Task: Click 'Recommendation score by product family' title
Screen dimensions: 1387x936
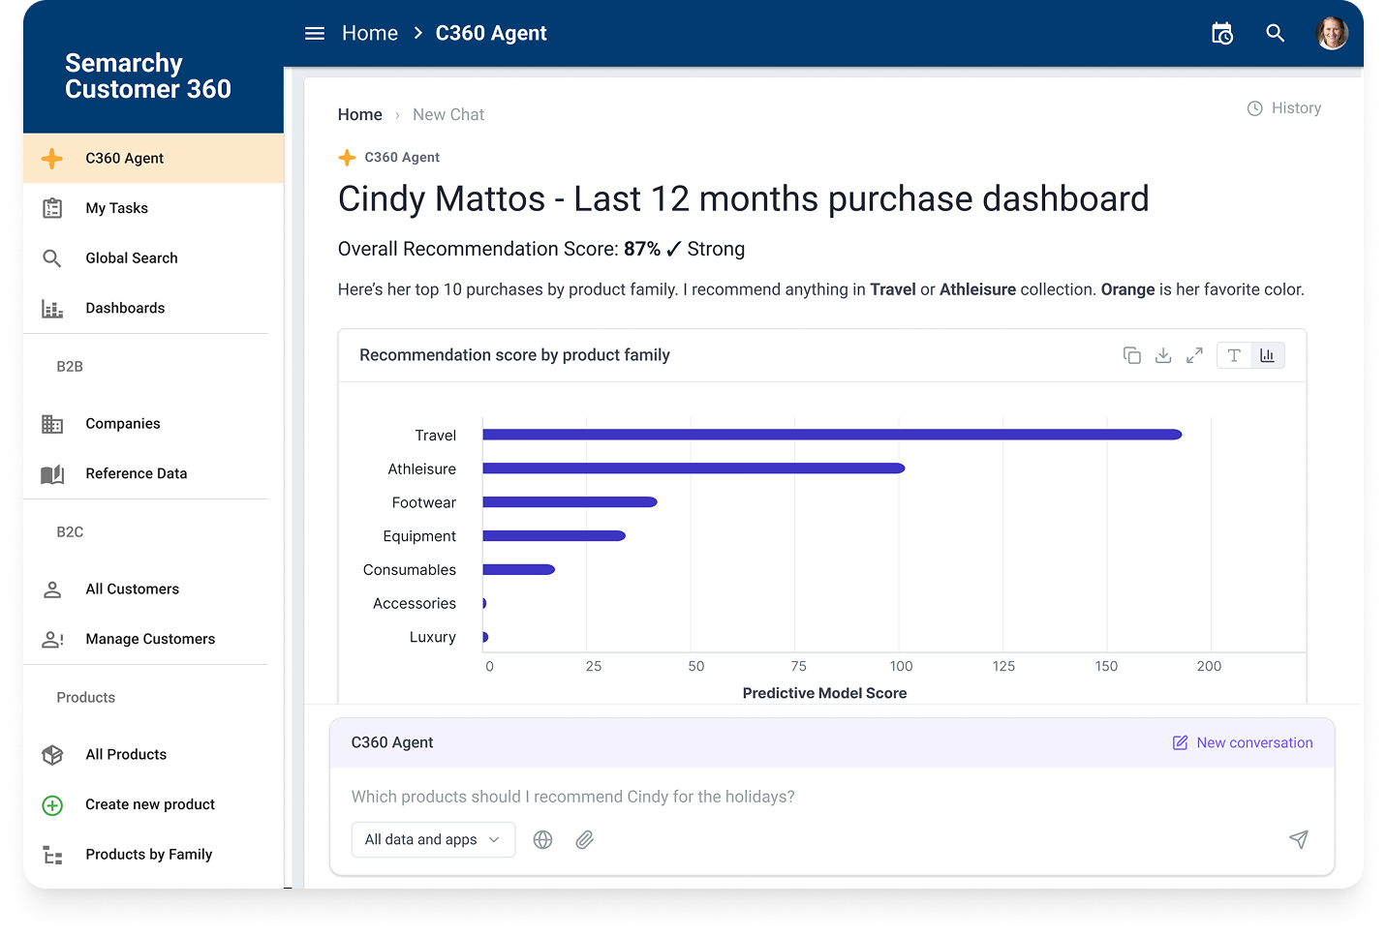Action: click(514, 355)
